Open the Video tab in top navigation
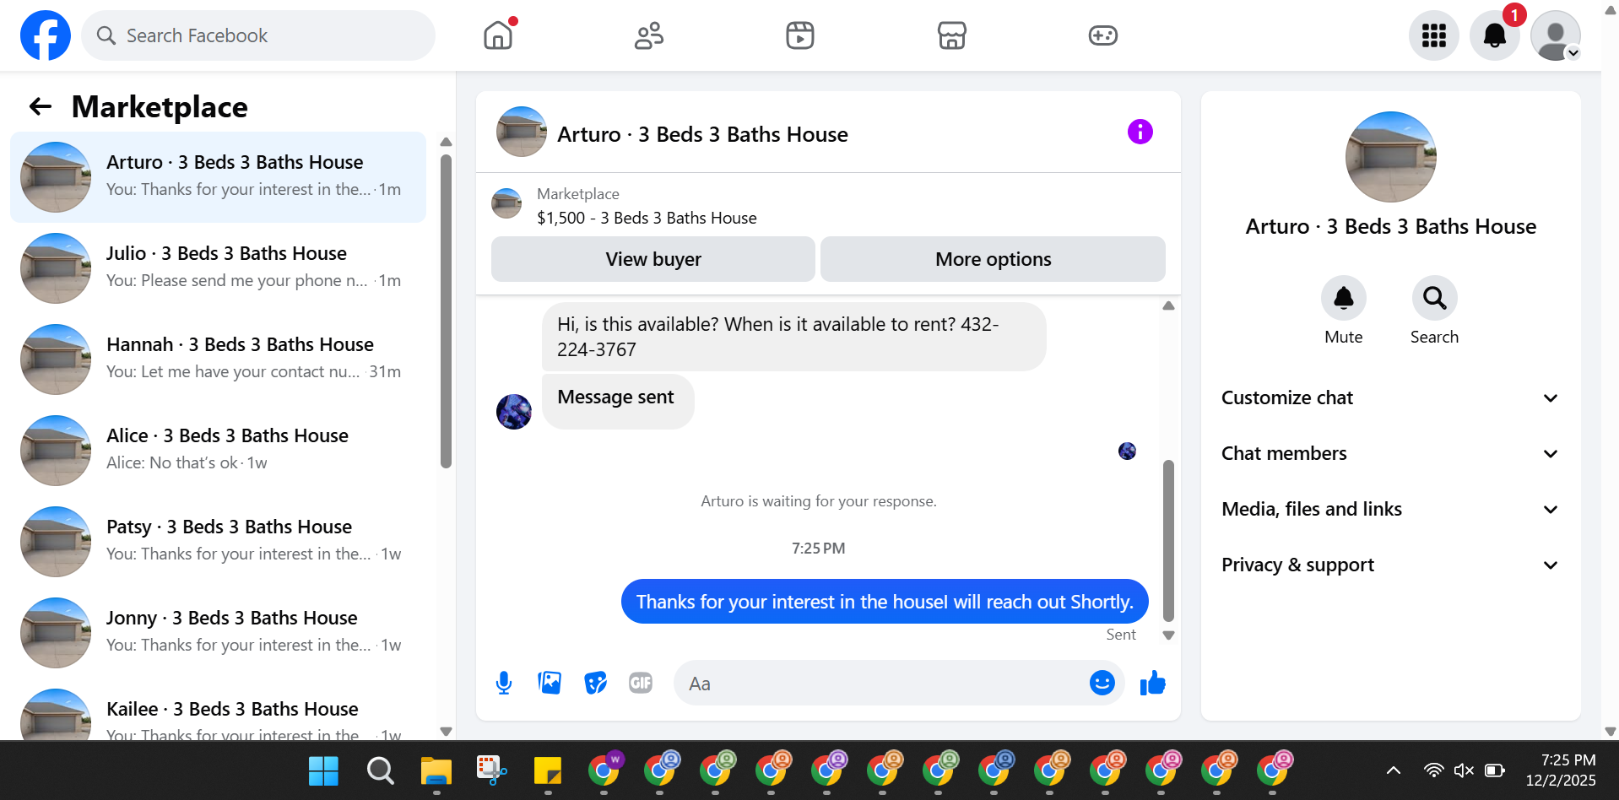This screenshot has width=1619, height=800. point(800,35)
